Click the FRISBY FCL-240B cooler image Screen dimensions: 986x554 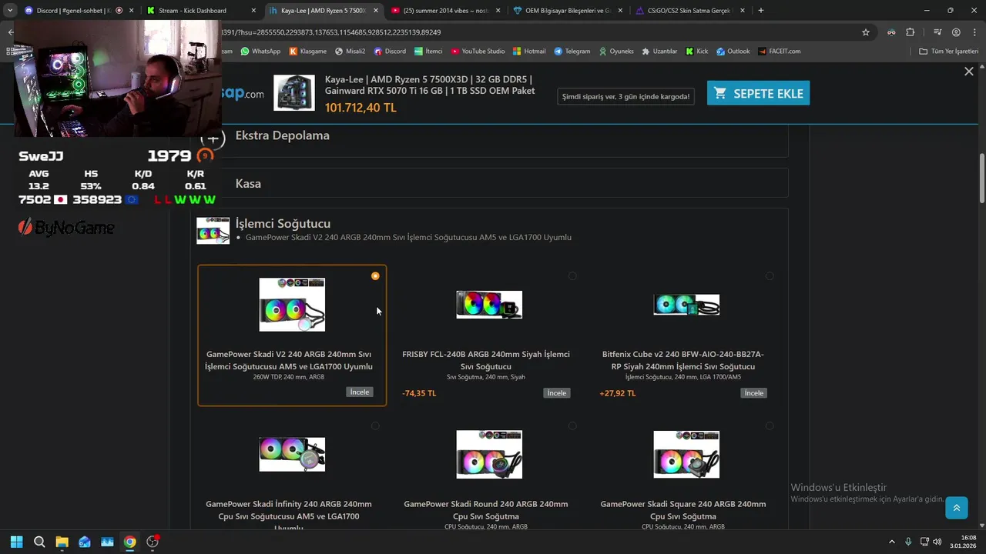point(489,305)
